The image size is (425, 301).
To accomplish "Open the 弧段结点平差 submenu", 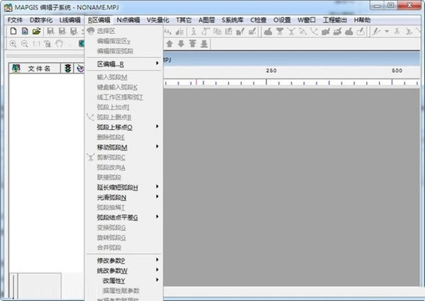I will tap(124, 217).
